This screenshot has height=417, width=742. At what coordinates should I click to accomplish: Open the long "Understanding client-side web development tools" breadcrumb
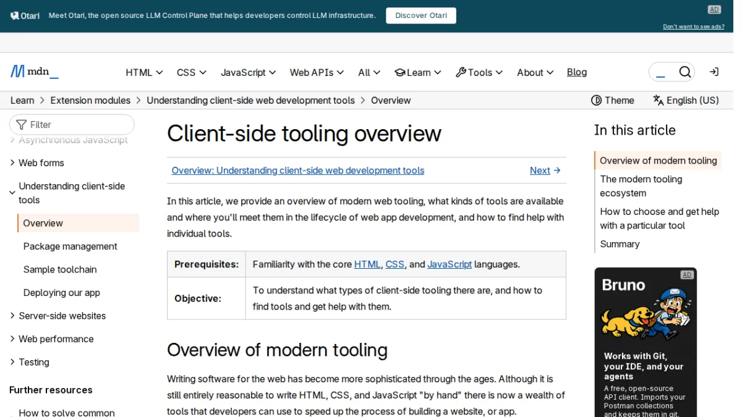coord(250,100)
